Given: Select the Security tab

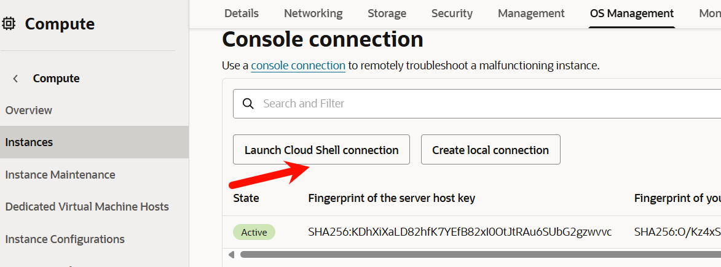Looking at the screenshot, I should click(452, 14).
